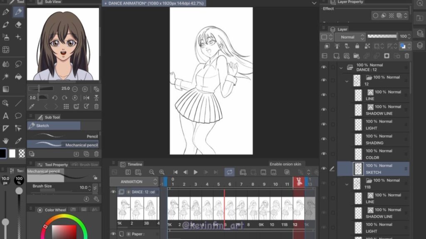The image size is (426, 239).
Task: Open the Brush Size preset dropdown
Action: [95, 188]
